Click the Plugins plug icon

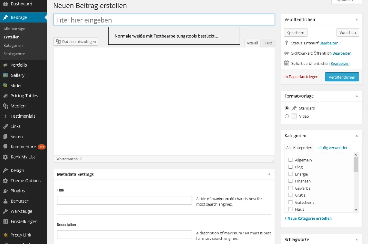[5, 191]
